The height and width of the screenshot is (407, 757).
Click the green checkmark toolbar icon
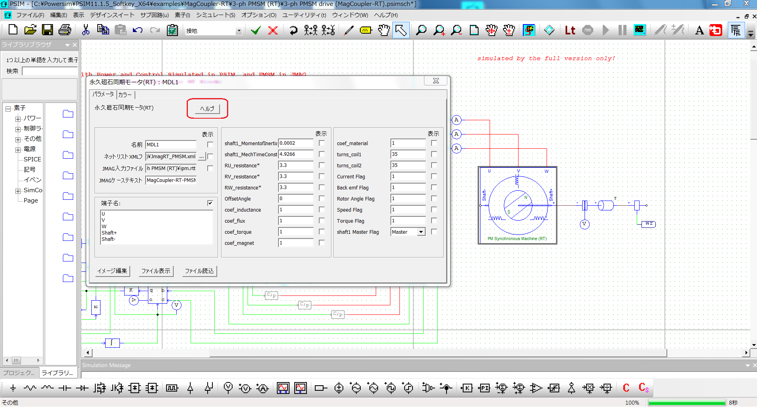pyautogui.click(x=255, y=30)
